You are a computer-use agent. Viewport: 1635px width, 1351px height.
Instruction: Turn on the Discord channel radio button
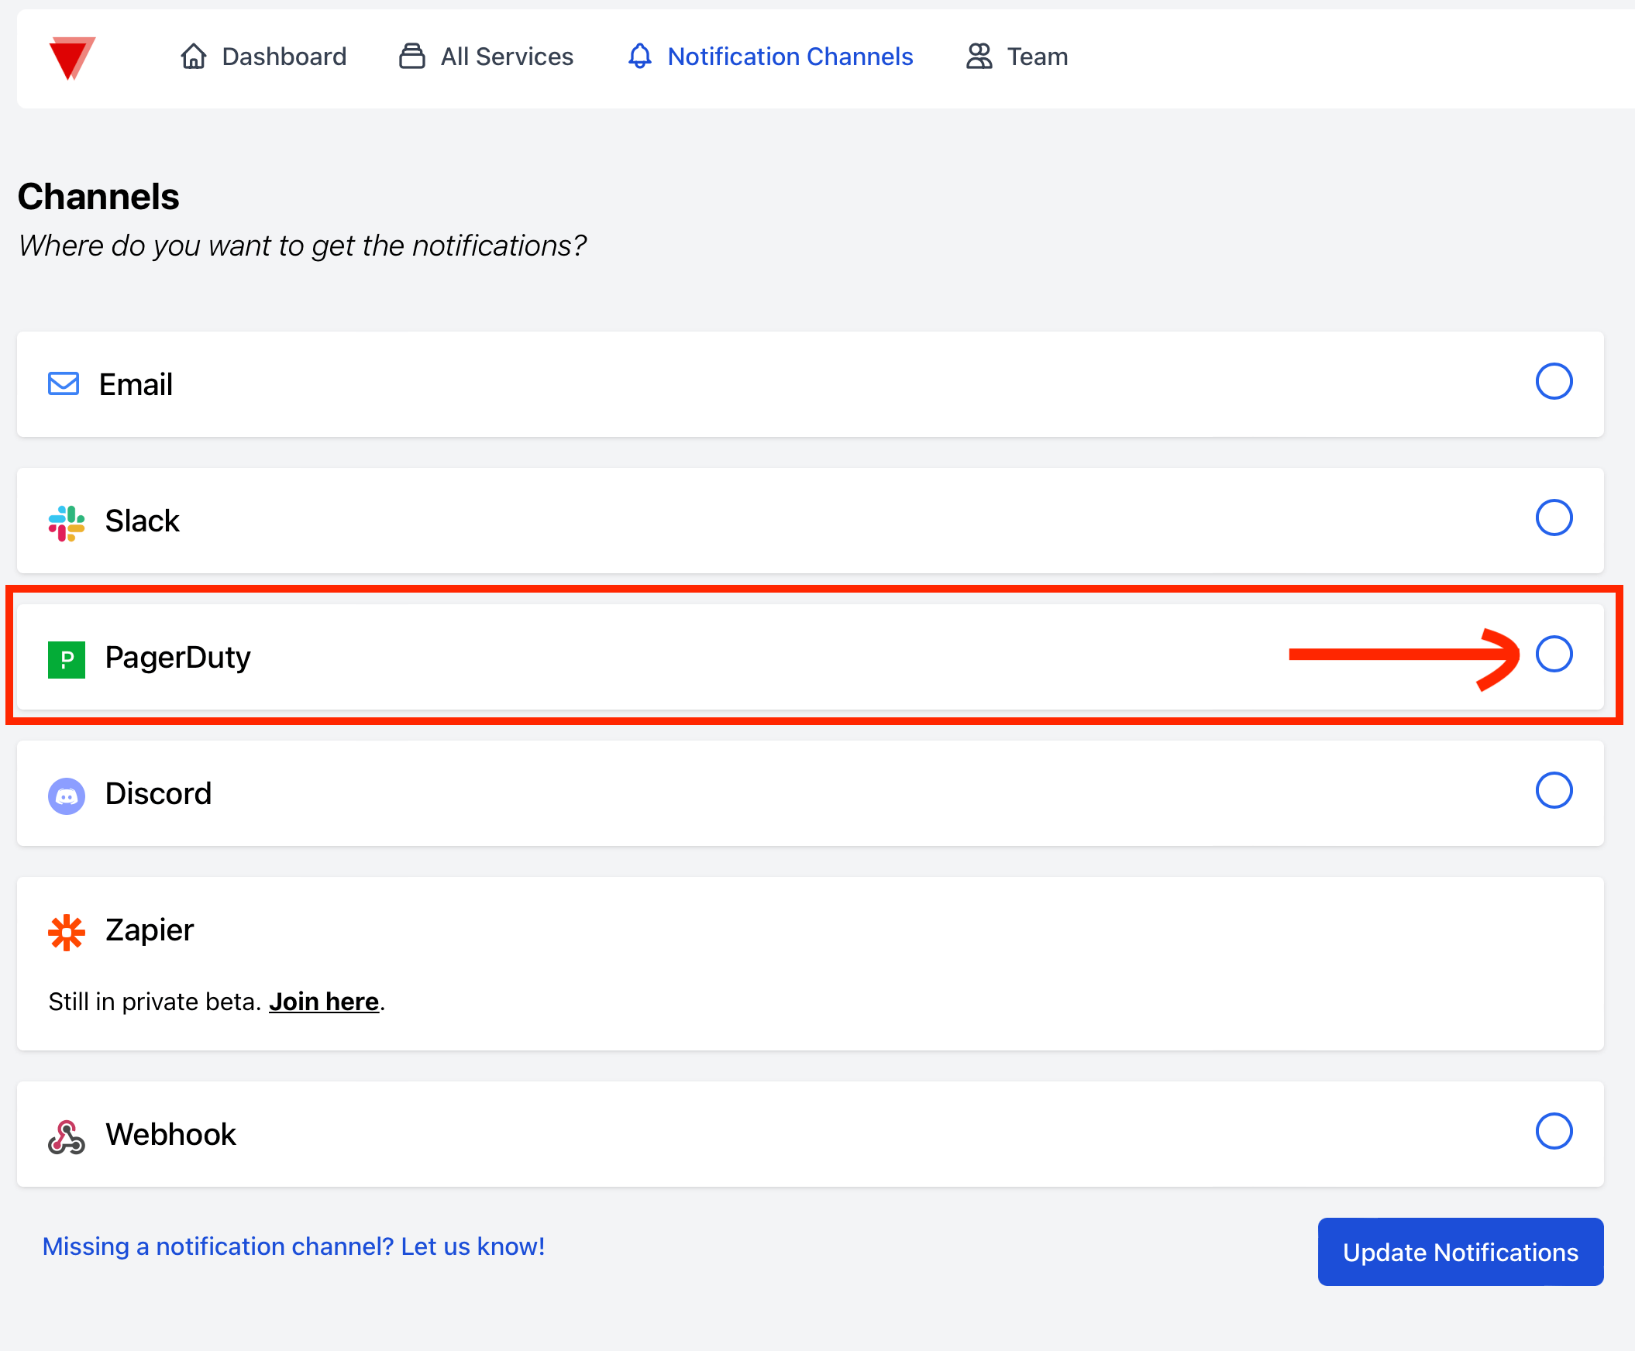pos(1553,790)
